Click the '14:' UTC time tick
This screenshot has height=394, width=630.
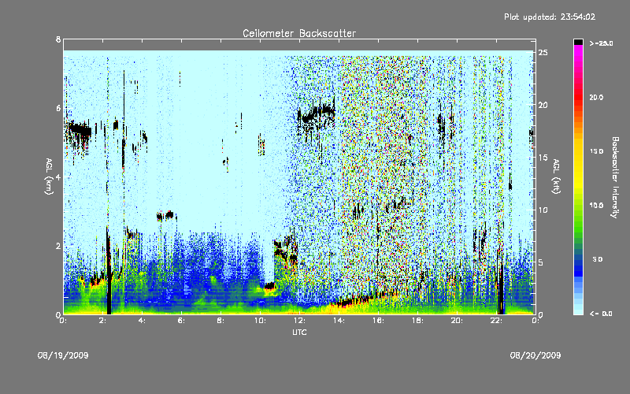click(339, 321)
